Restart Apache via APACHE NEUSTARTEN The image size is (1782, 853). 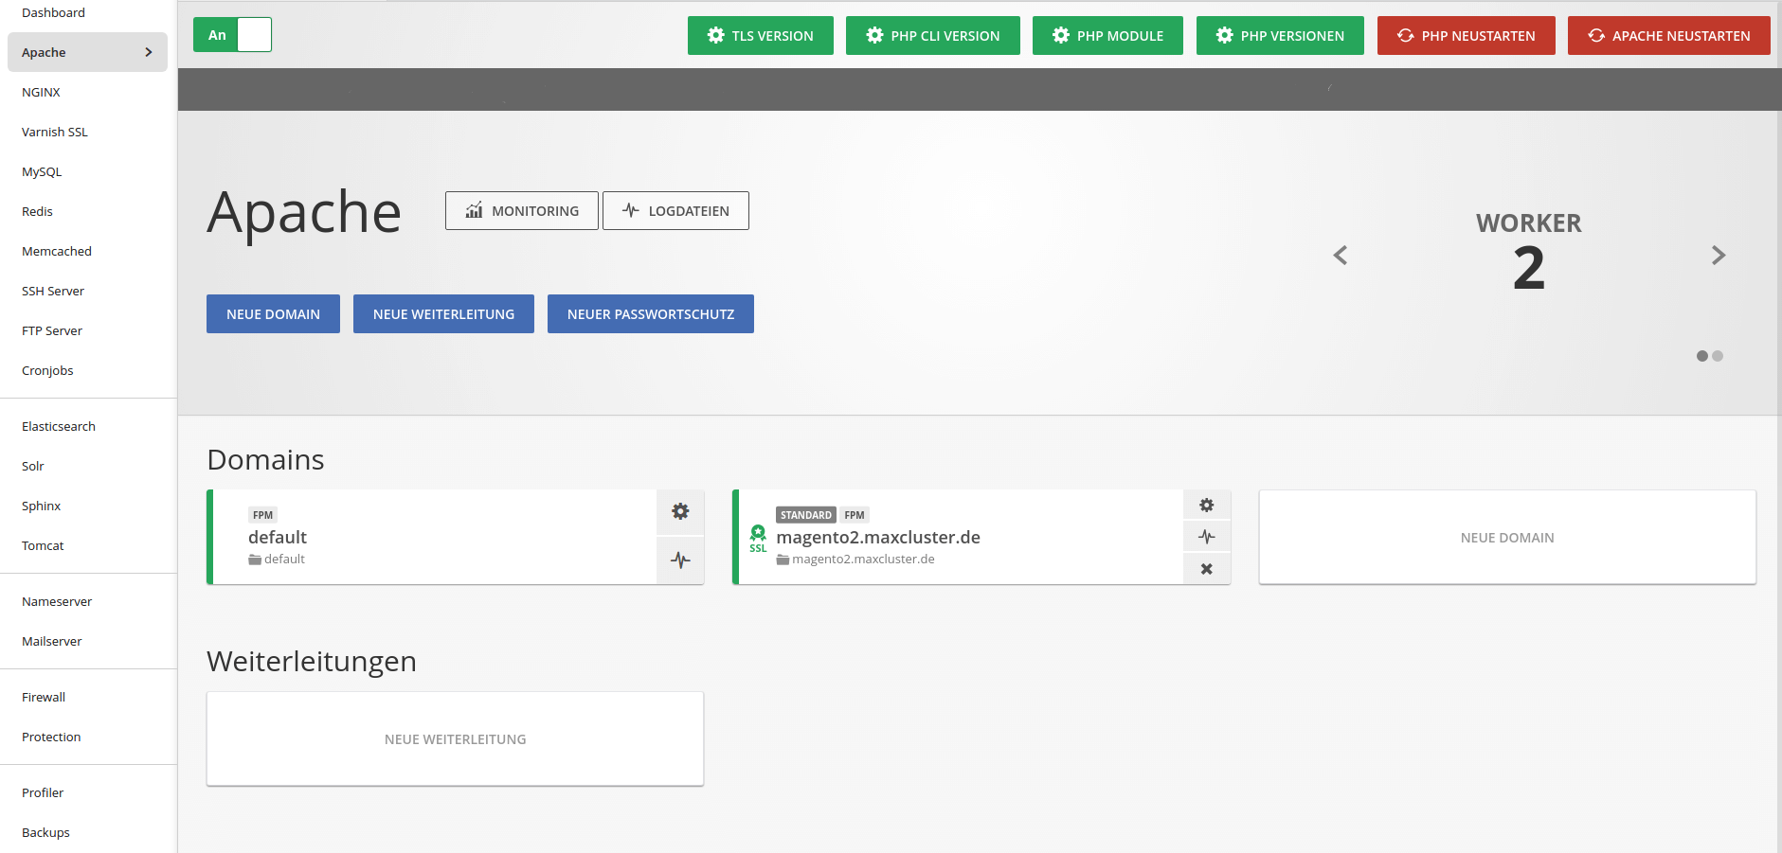point(1669,36)
